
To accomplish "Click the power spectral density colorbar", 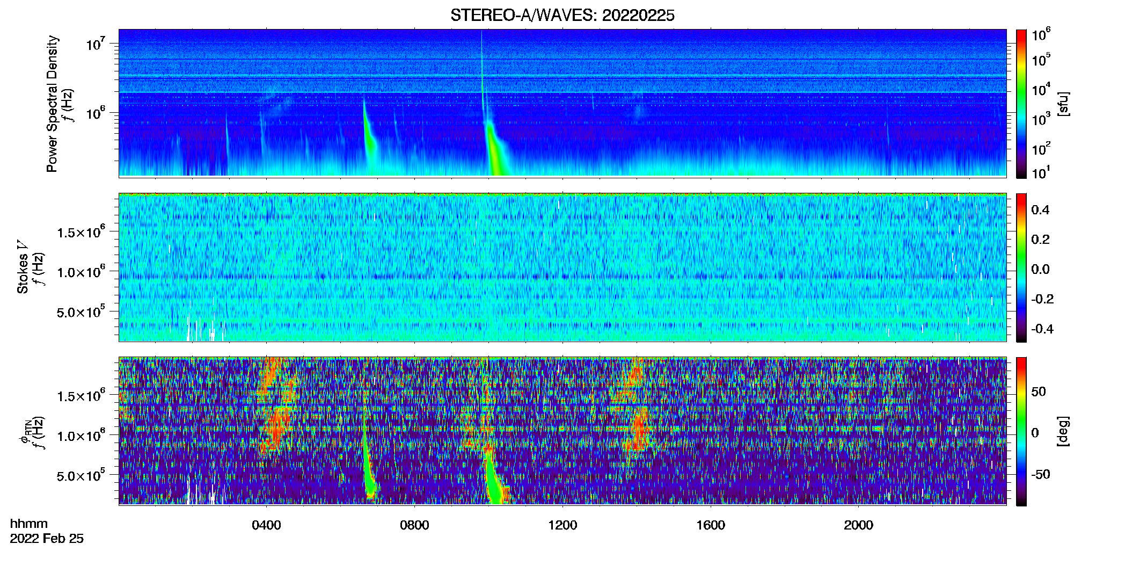I will click(x=1021, y=104).
